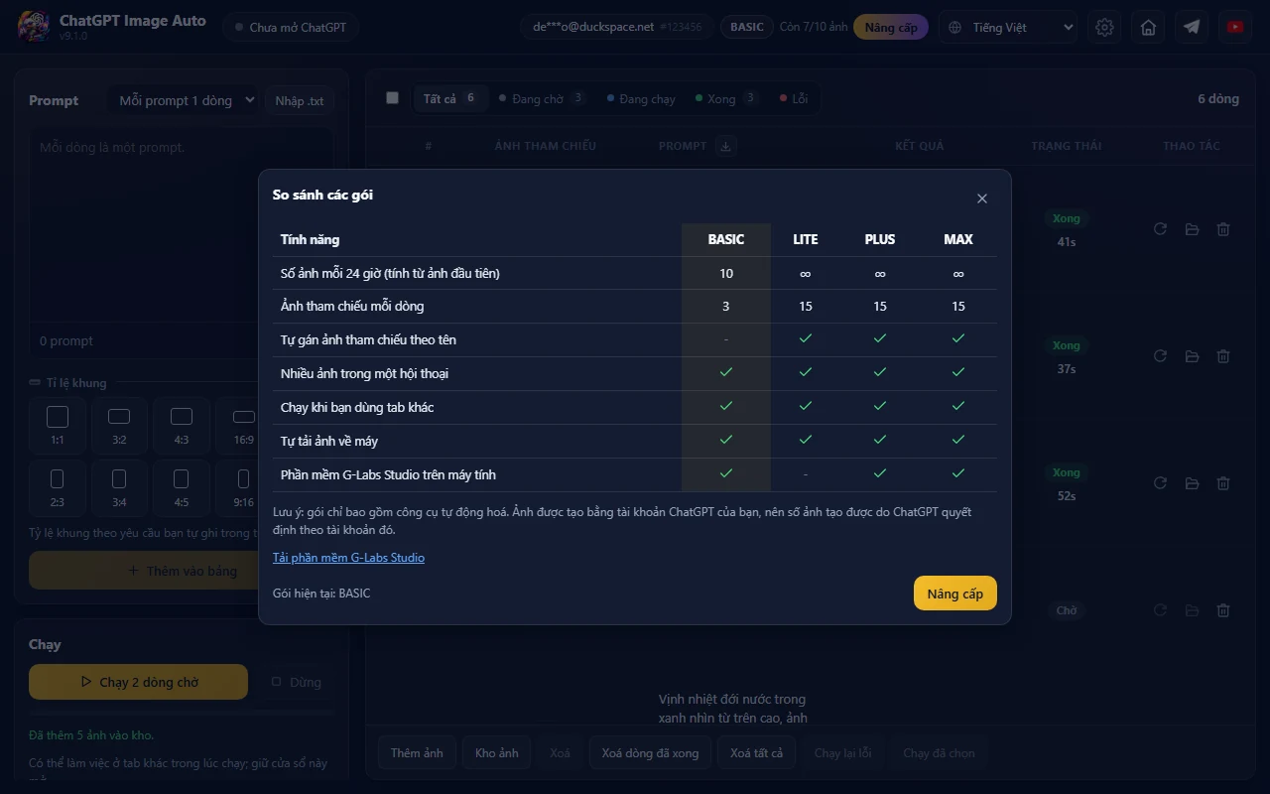The image size is (1270, 794).
Task: Click the download icon beside PROMPT header
Action: pos(725,146)
